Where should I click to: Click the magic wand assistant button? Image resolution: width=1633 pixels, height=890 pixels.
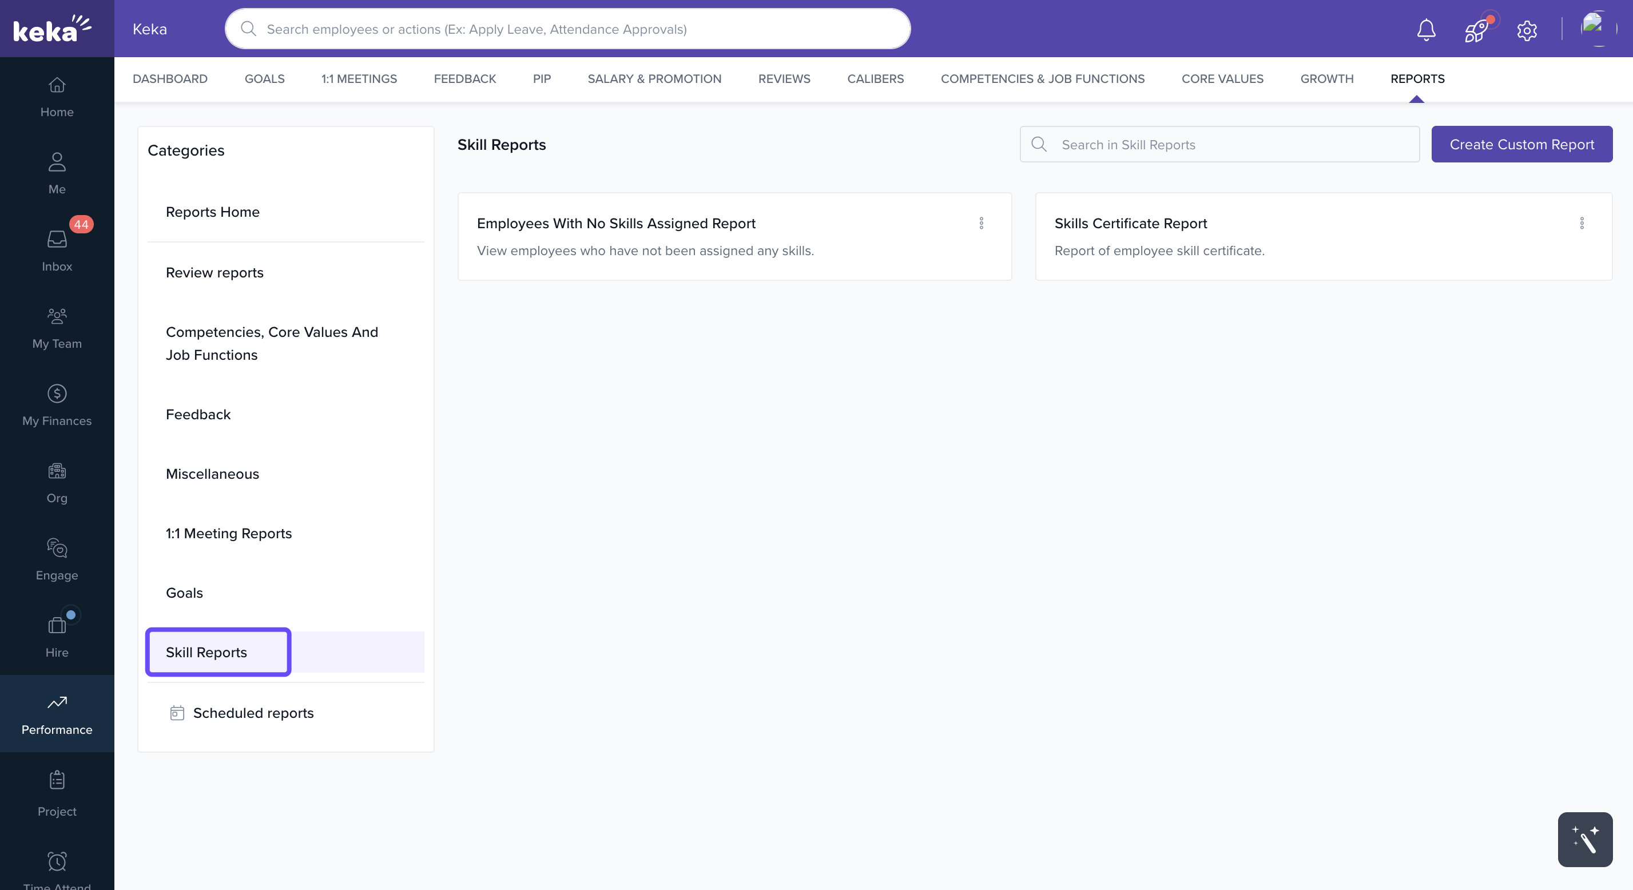tap(1585, 839)
